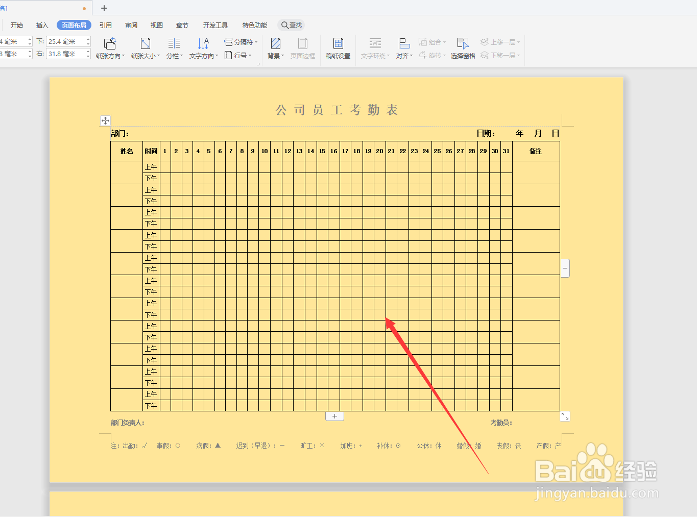This screenshot has width=697, height=517.
Task: Click the day 15 header cell
Action: point(322,151)
